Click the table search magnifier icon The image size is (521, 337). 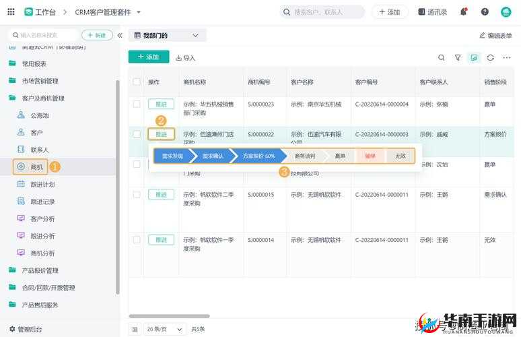tap(442, 57)
